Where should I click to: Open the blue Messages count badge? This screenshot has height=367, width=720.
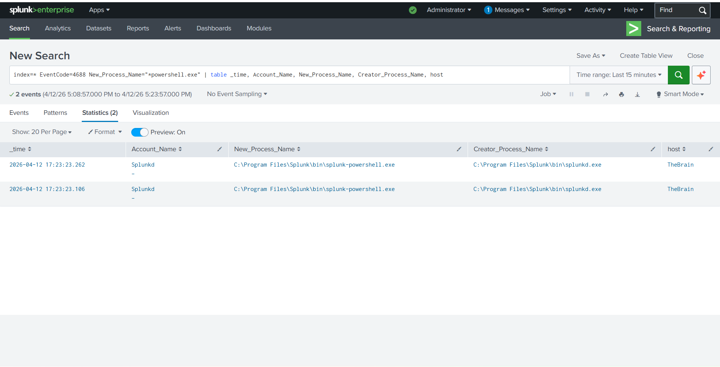[488, 10]
